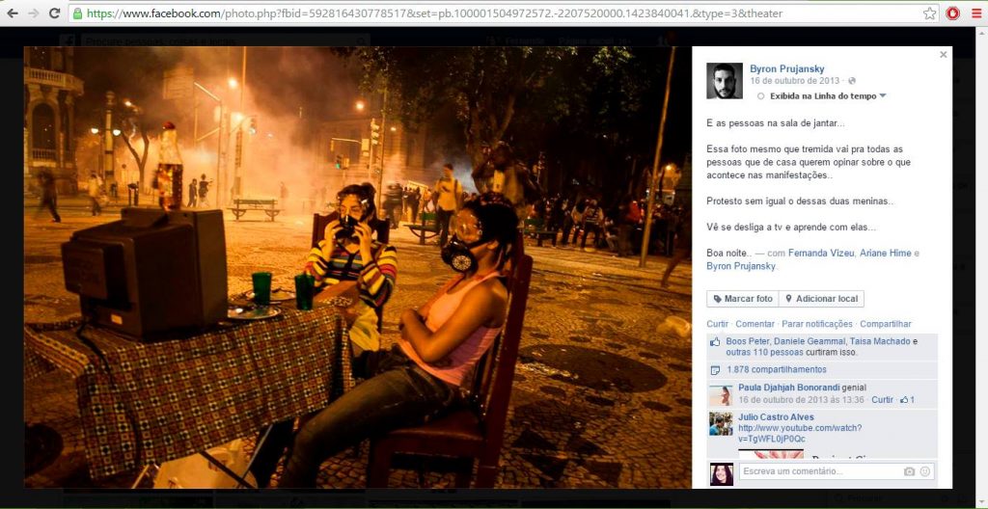988x509 pixels.
Task: Click Byron Prujansky's profile picture
Action: [724, 81]
